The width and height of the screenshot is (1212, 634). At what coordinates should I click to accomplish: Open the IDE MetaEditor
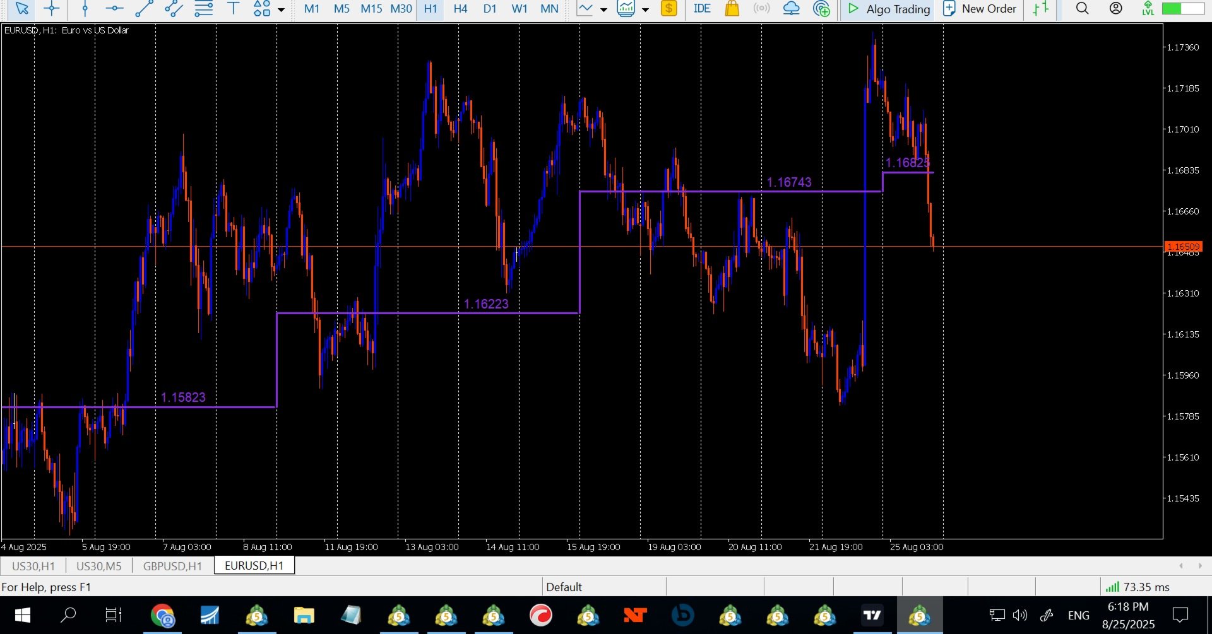(702, 9)
